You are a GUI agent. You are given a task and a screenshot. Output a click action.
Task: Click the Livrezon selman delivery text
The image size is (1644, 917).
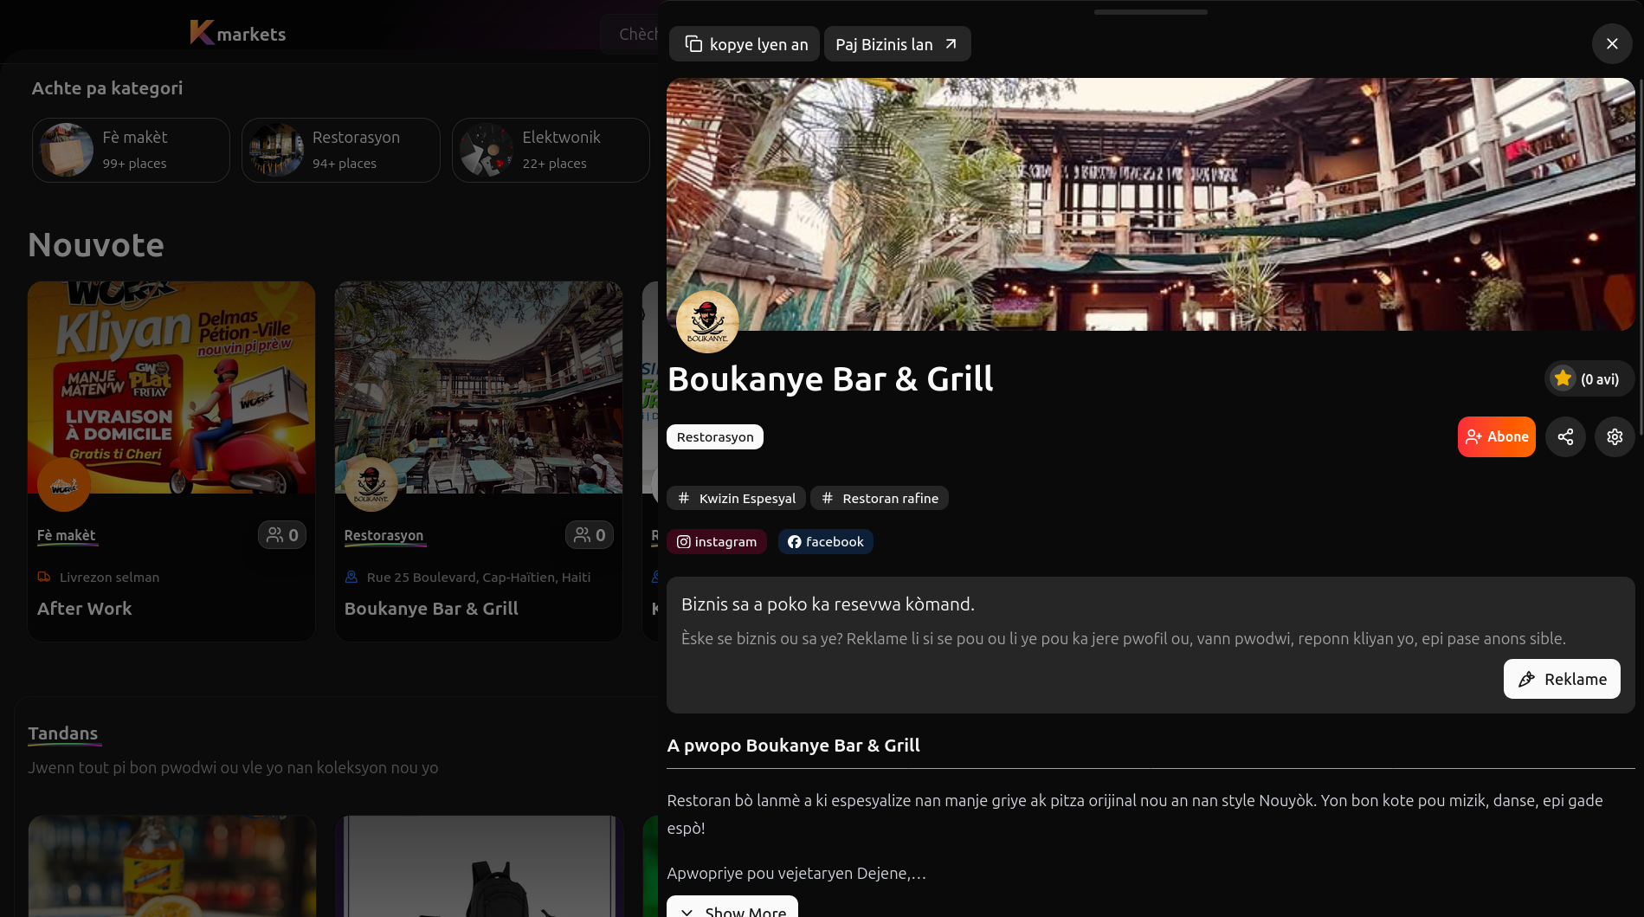tap(109, 578)
